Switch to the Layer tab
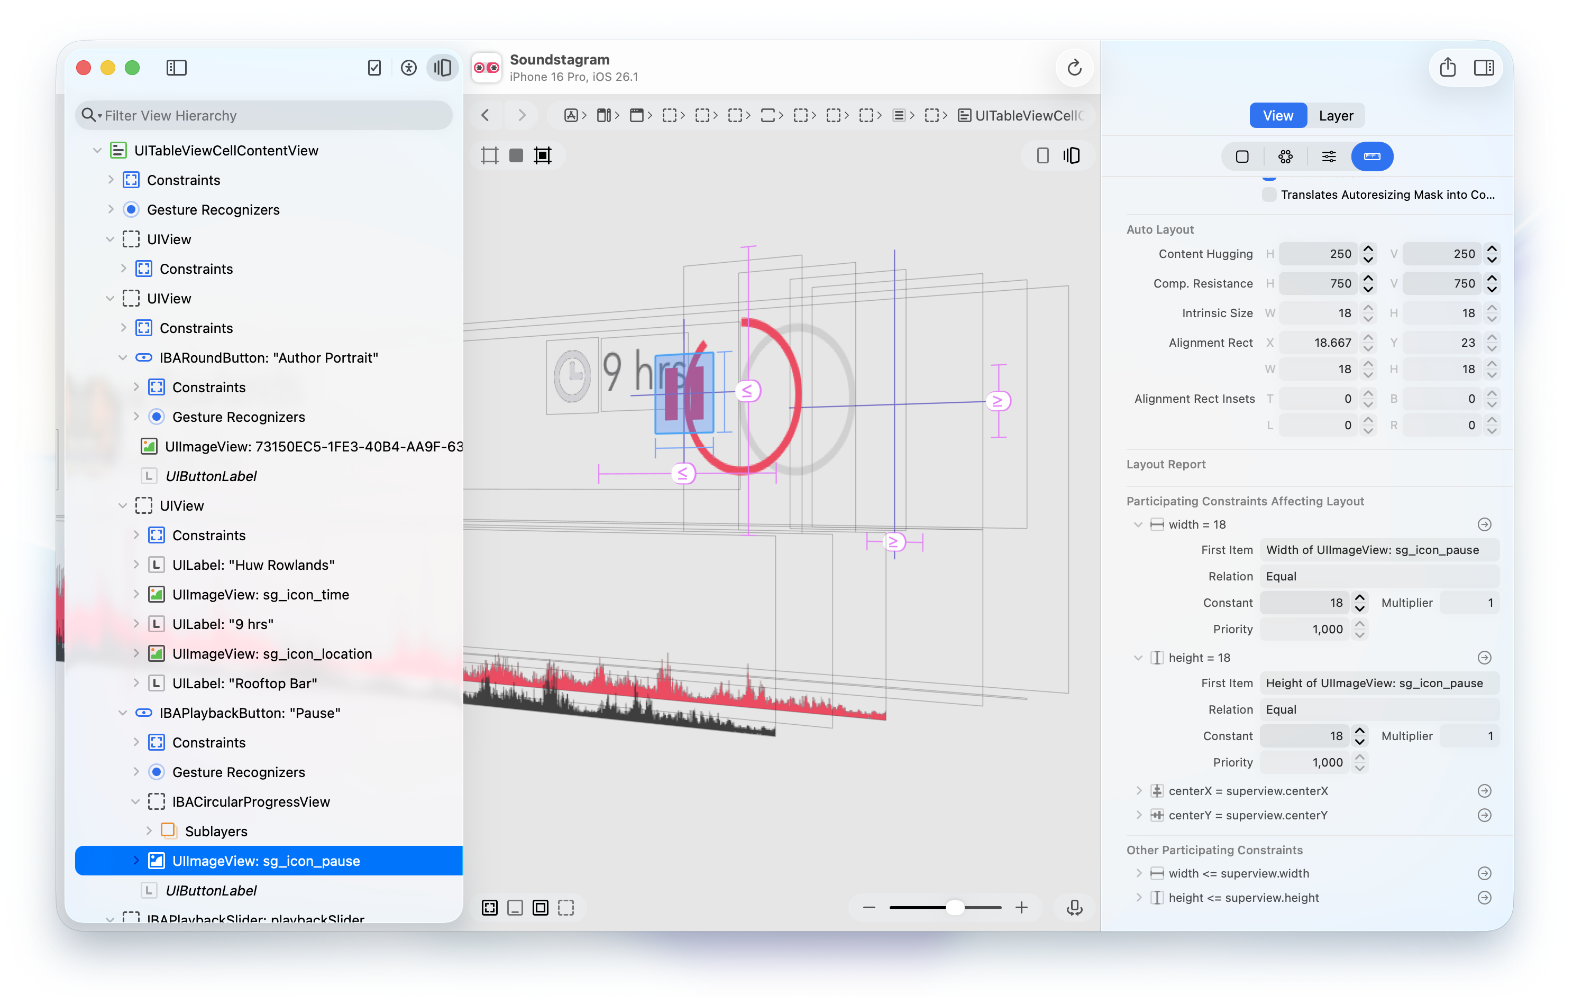This screenshot has width=1573, height=997. click(1337, 115)
